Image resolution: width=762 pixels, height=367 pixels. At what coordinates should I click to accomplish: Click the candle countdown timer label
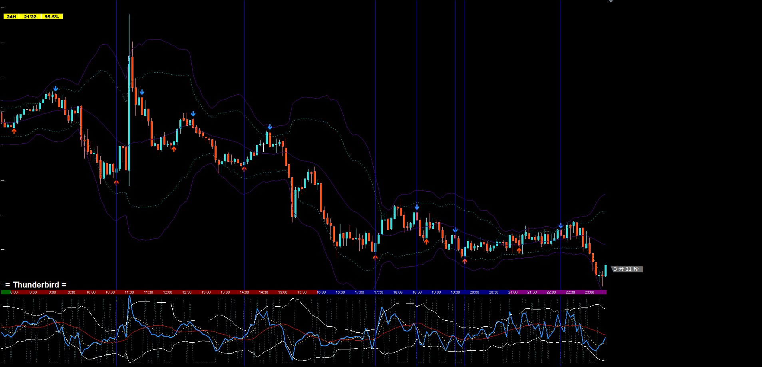pyautogui.click(x=627, y=269)
